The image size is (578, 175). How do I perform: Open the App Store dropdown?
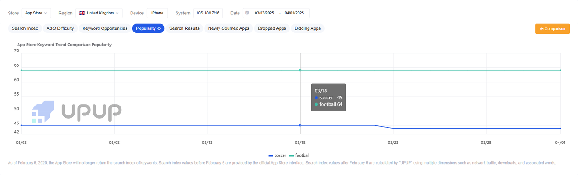pos(36,13)
